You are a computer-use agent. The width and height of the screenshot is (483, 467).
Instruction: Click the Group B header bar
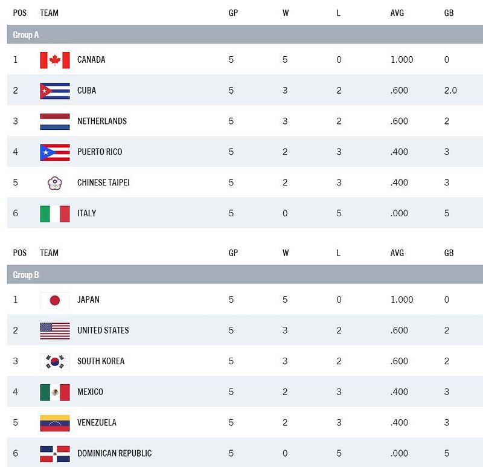tap(245, 274)
